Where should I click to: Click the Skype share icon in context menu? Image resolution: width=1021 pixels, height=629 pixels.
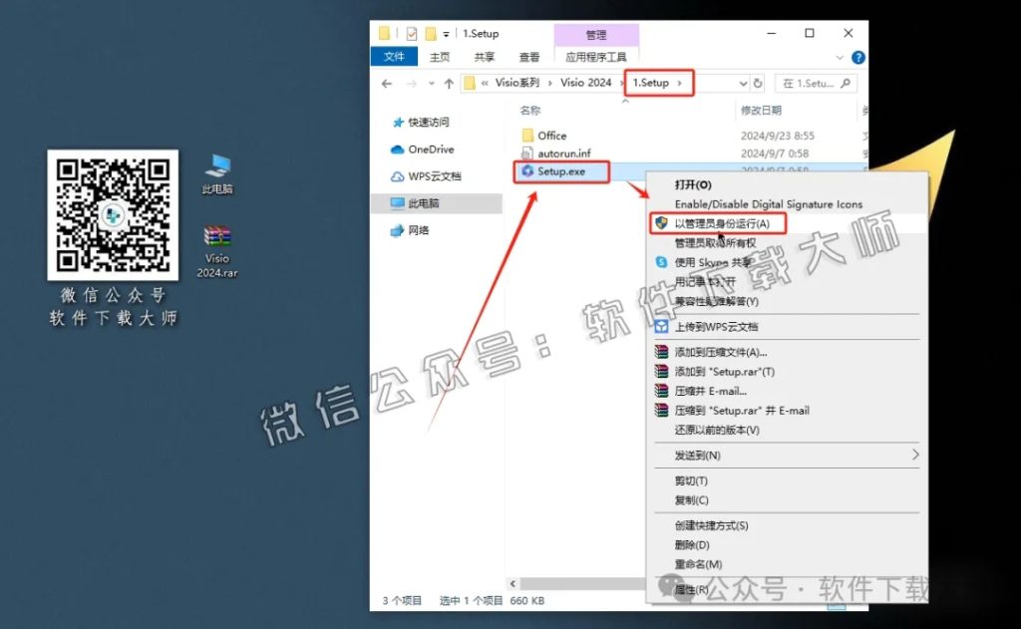[x=662, y=261]
